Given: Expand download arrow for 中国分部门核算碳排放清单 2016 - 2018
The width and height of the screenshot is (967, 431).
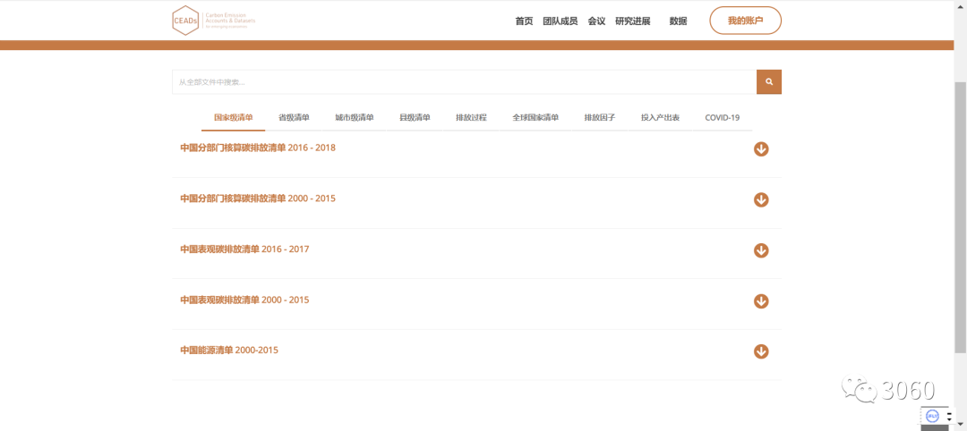Looking at the screenshot, I should [x=761, y=149].
